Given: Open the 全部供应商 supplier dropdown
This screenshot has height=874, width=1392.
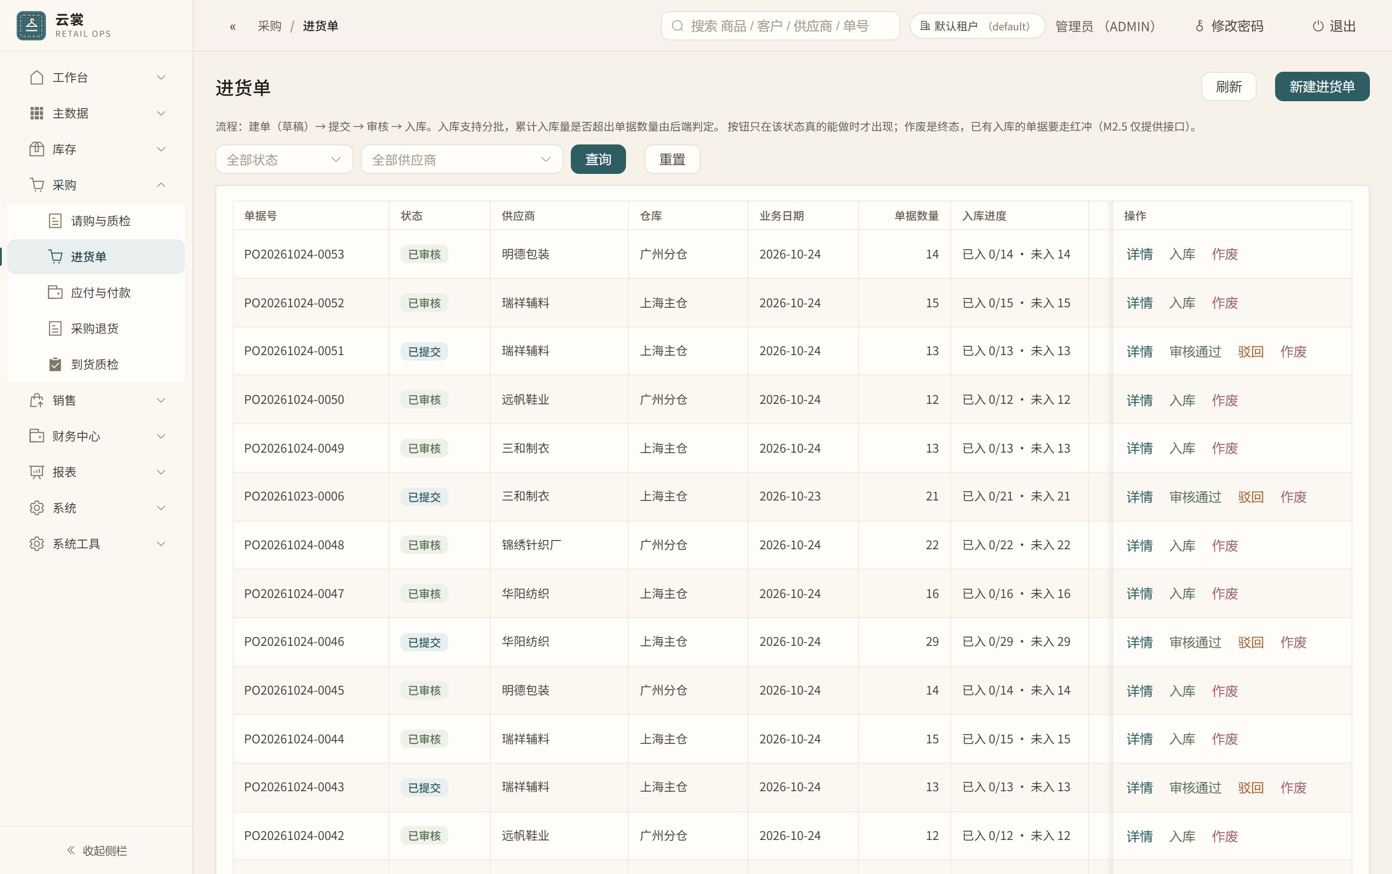Looking at the screenshot, I should 462,160.
